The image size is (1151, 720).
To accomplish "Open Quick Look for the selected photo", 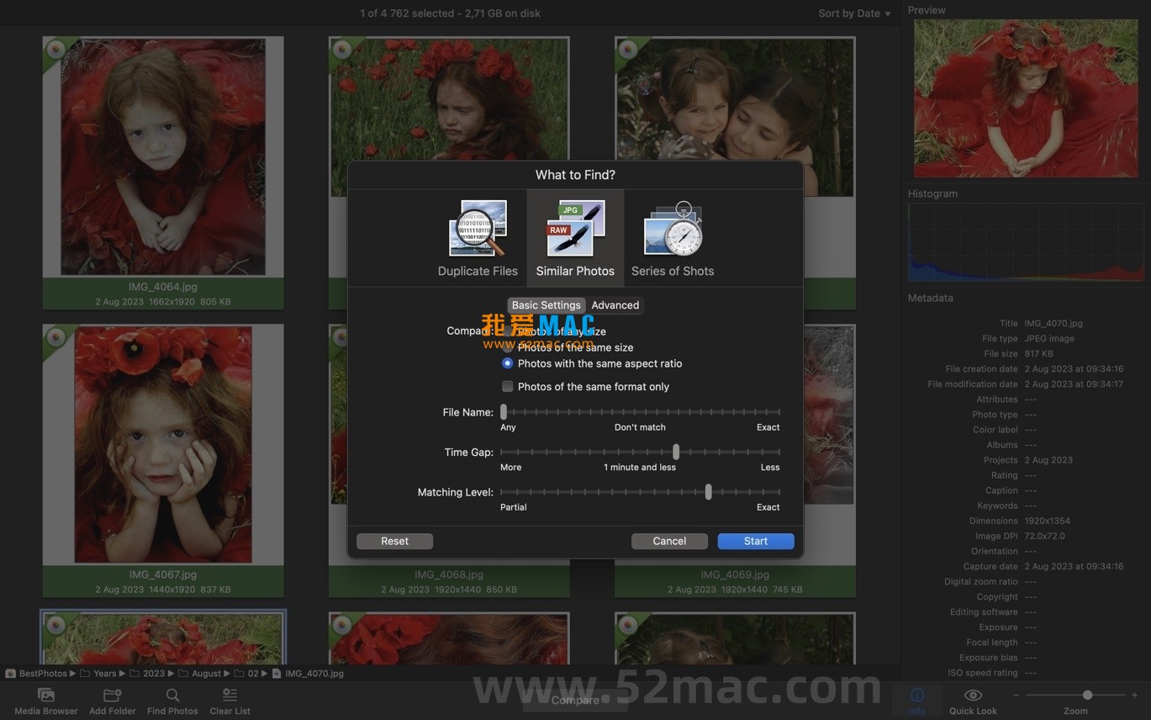I will (x=973, y=698).
